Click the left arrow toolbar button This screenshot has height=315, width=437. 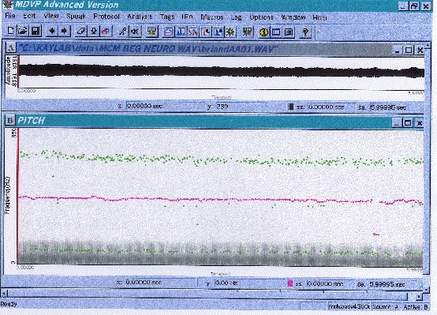pyautogui.click(x=52, y=31)
